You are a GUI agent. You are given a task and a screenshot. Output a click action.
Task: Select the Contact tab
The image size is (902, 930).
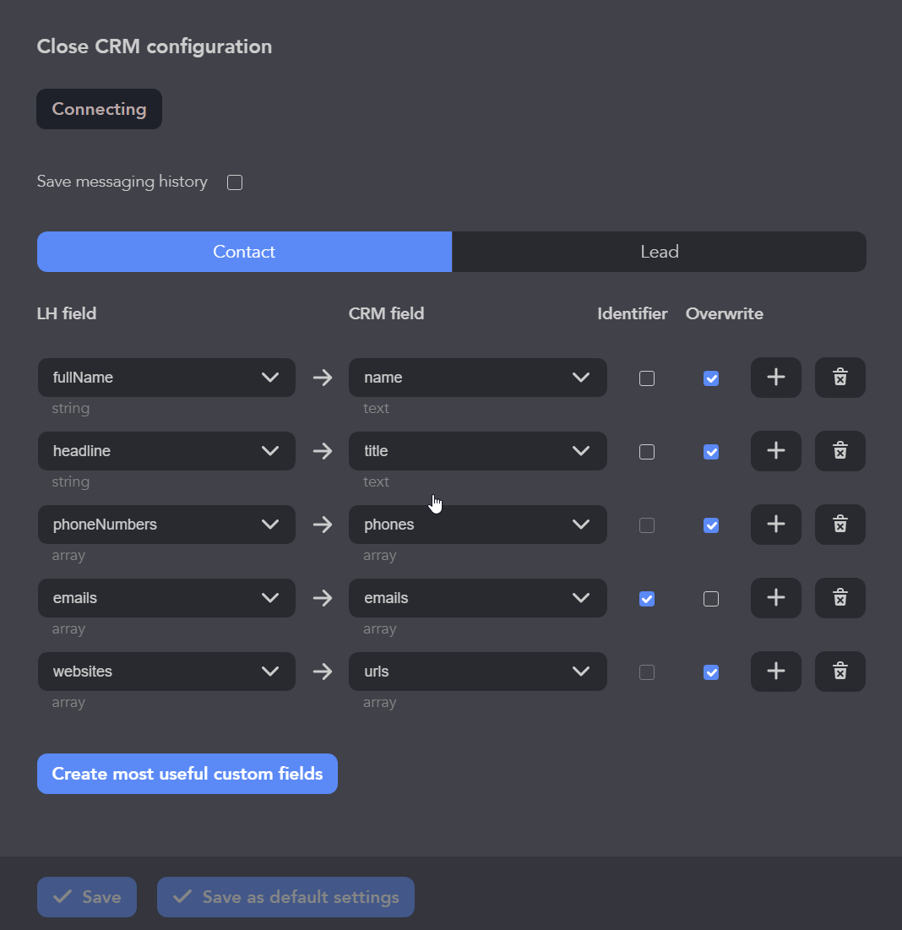[x=244, y=252]
